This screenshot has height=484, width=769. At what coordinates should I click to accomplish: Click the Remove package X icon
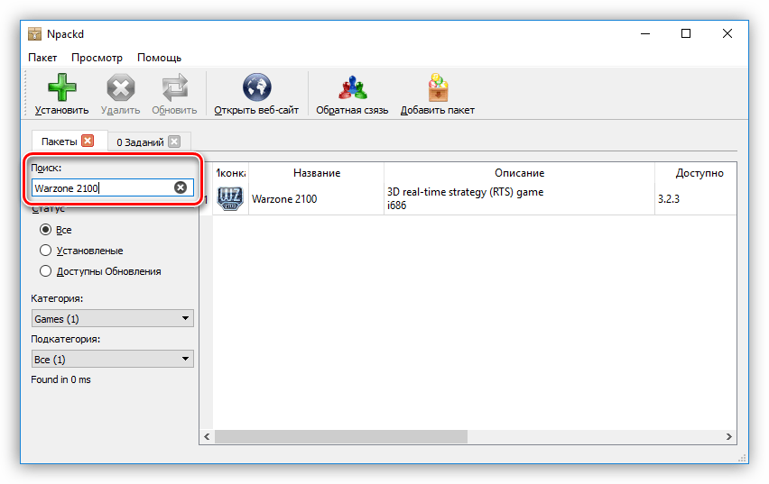point(120,88)
